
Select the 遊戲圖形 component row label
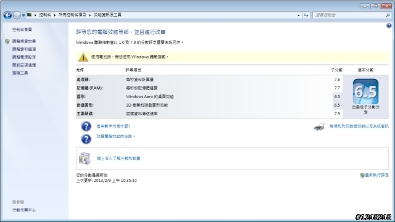coord(85,105)
